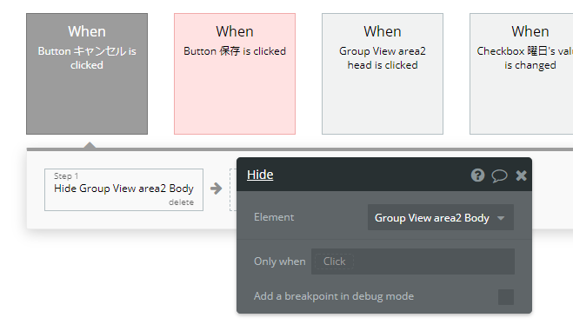The image size is (573, 331).
Task: Open help for the Hide action
Action: [x=477, y=175]
